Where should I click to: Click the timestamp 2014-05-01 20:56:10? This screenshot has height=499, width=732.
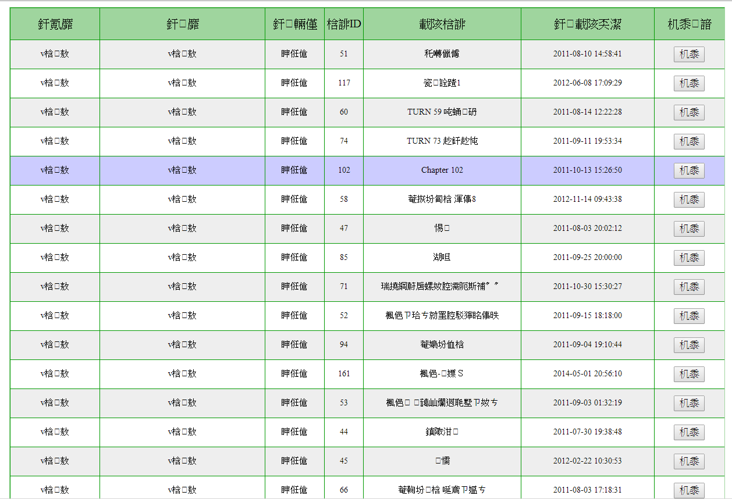point(587,374)
